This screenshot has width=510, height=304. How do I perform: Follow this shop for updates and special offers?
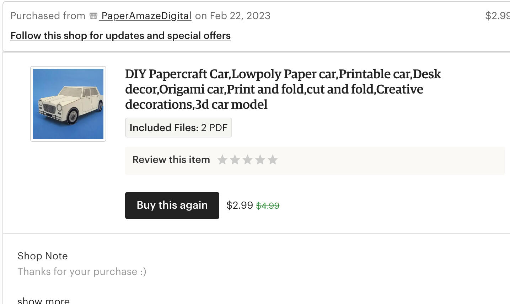[x=120, y=36]
